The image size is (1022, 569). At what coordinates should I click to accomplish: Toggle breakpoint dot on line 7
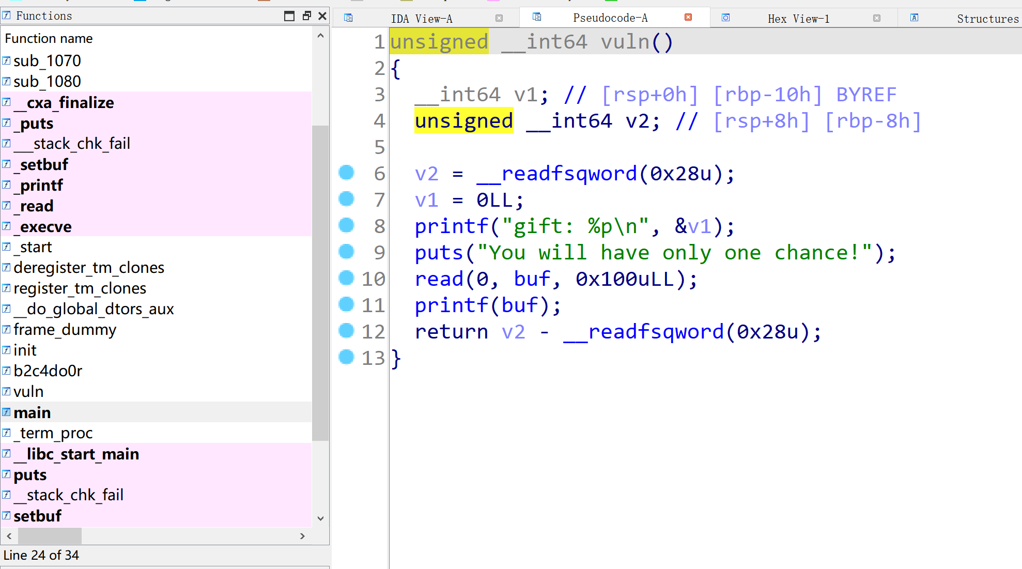point(346,198)
